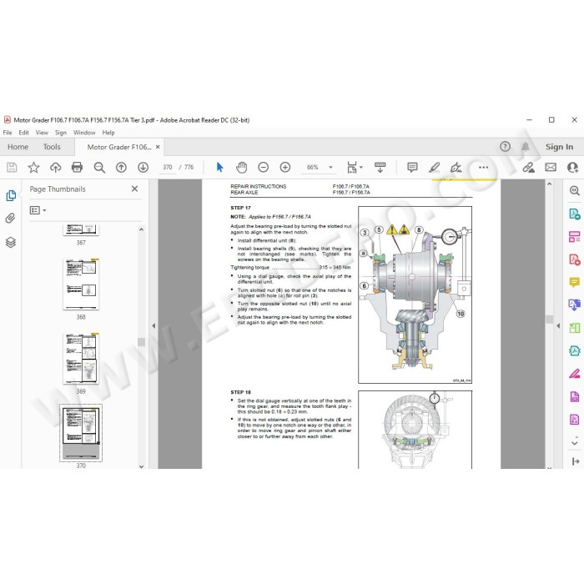584x584 pixels.
Task: Select the highlight text pen tool
Action: (x=435, y=167)
